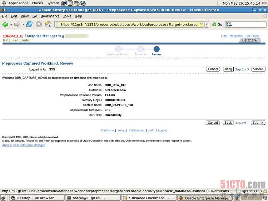Open the Bookmarks menu
The width and height of the screenshot is (268, 201).
tap(50, 16)
